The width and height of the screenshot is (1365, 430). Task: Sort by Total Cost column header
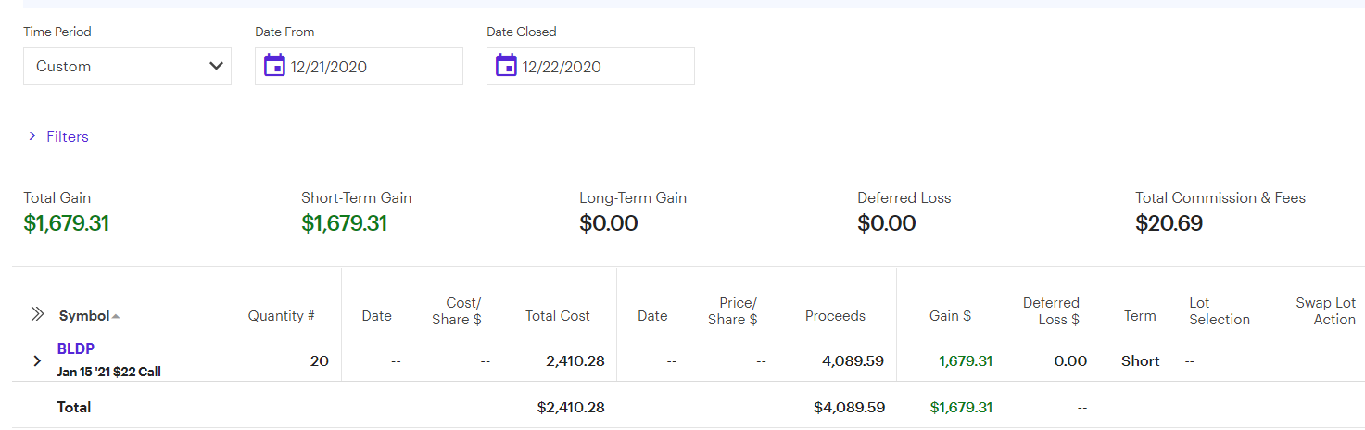557,316
